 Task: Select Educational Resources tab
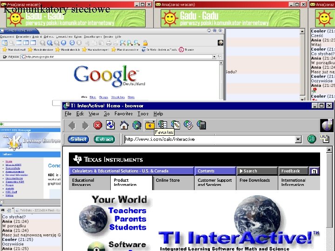point(89,183)
